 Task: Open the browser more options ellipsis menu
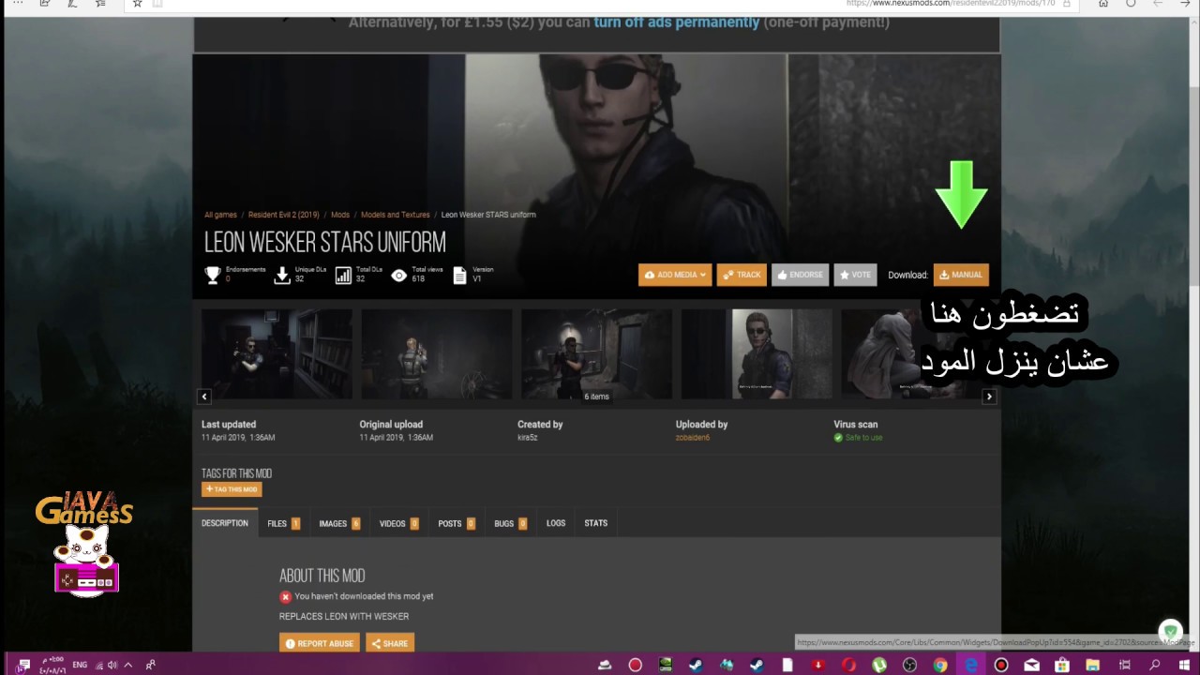[18, 4]
